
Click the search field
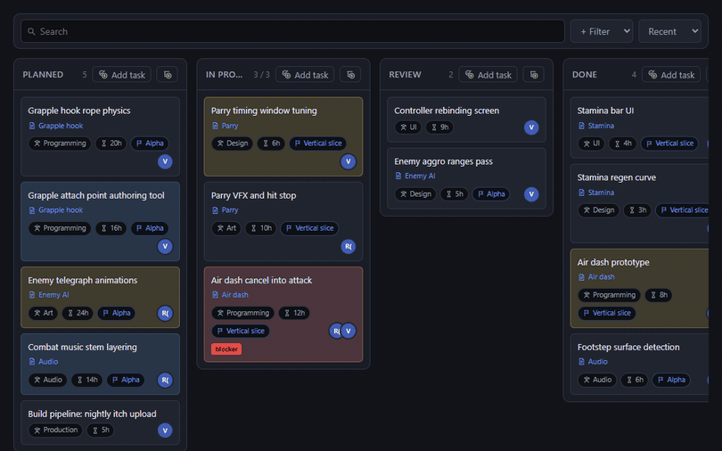click(292, 31)
